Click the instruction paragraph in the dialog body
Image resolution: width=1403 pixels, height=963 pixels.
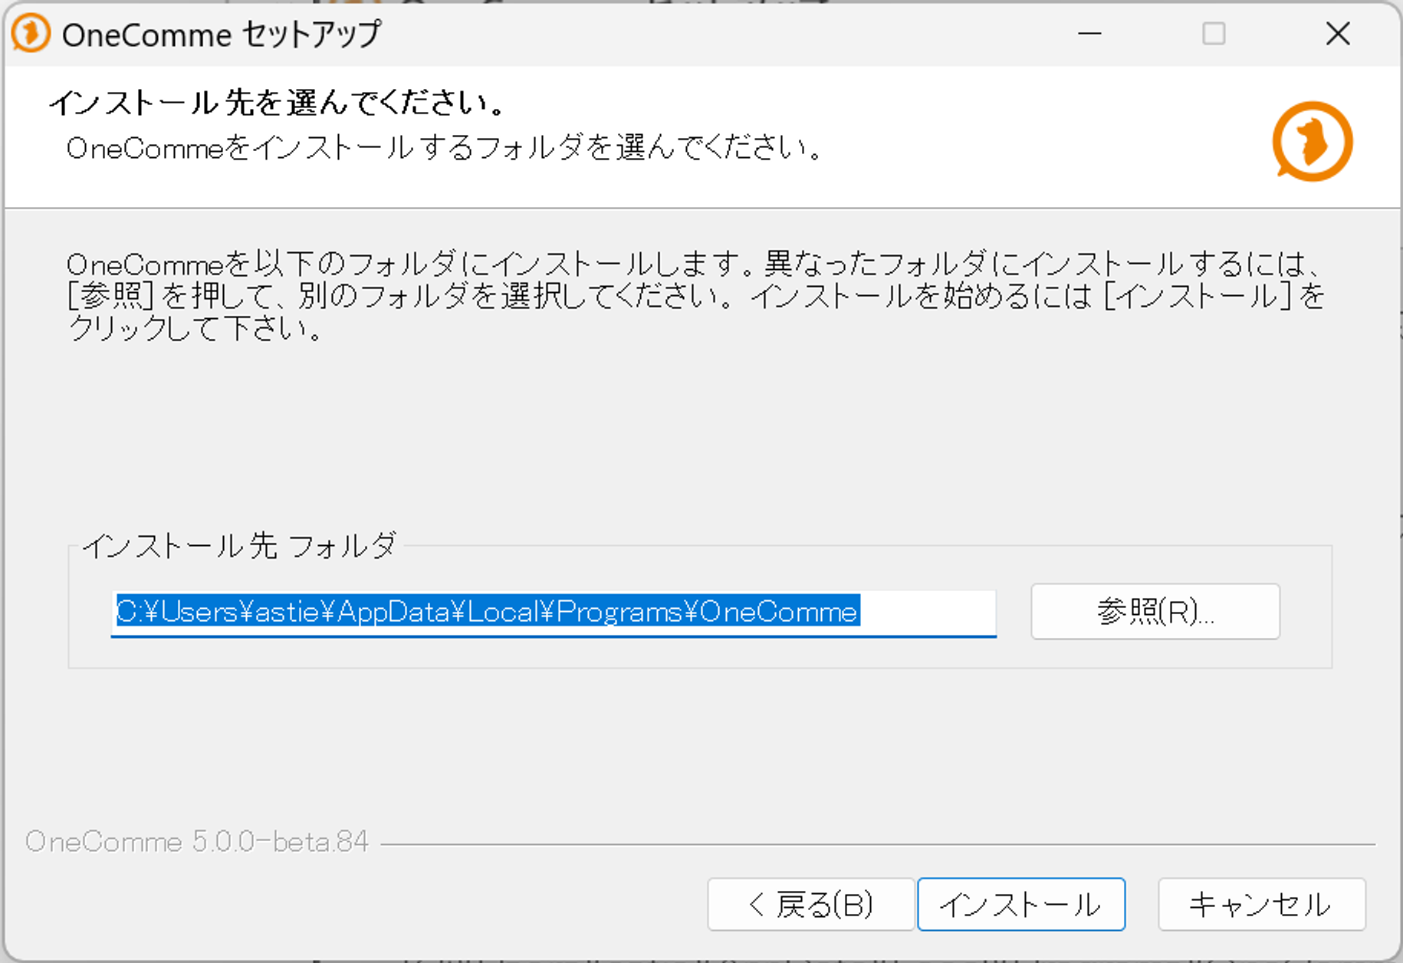[x=690, y=296]
